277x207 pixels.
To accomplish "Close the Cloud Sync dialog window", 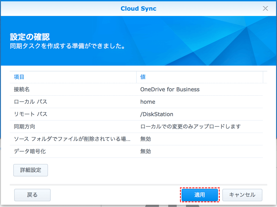I will (x=265, y=8).
